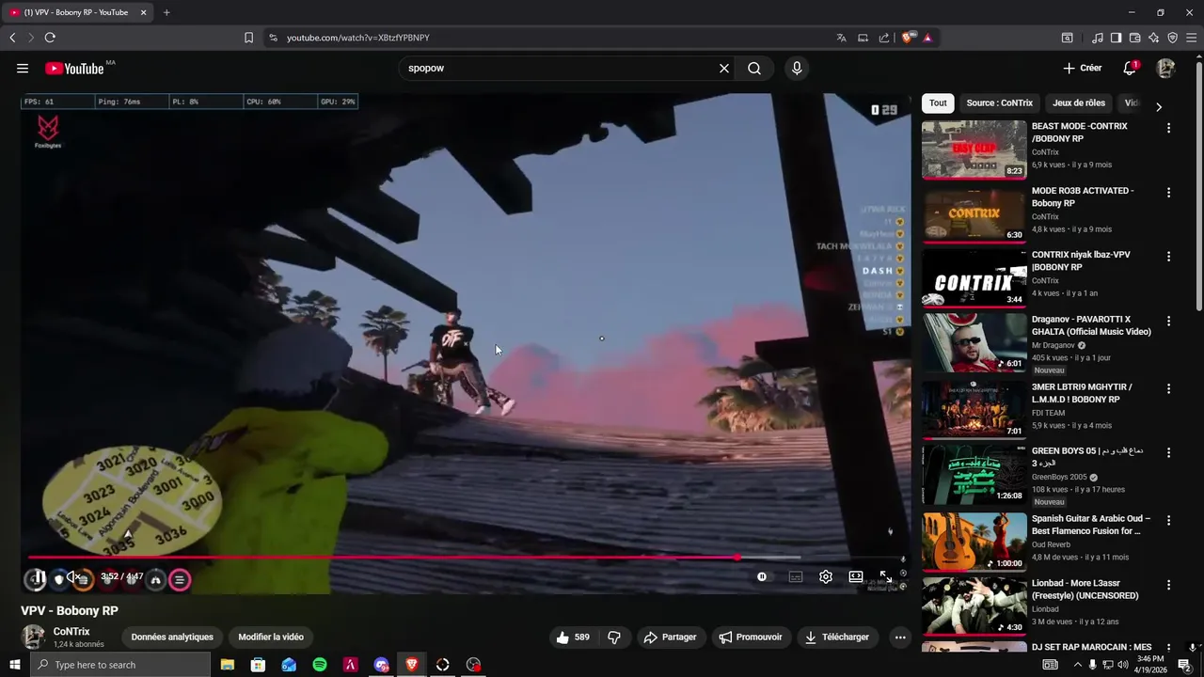Switch to theater mode view

856,576
